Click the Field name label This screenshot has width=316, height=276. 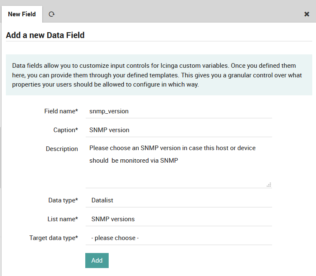tap(61, 111)
